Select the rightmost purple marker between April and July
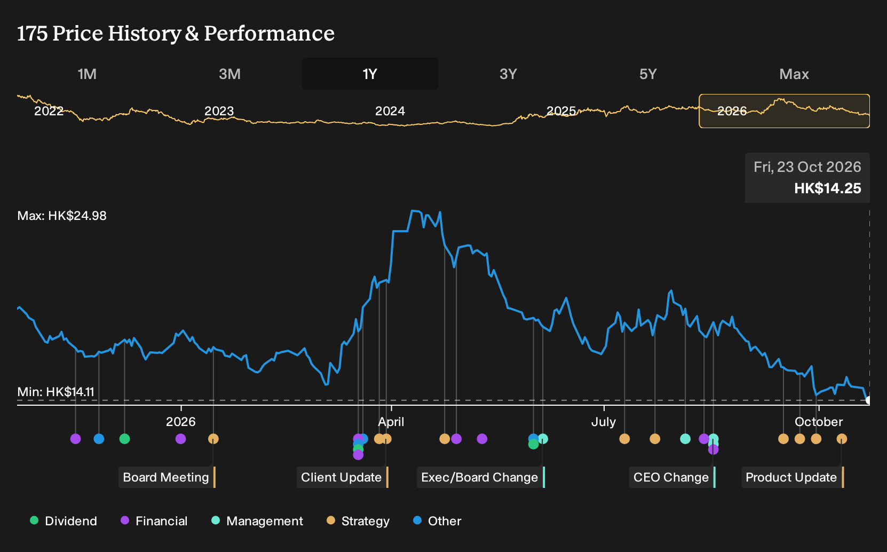 pyautogui.click(x=482, y=439)
